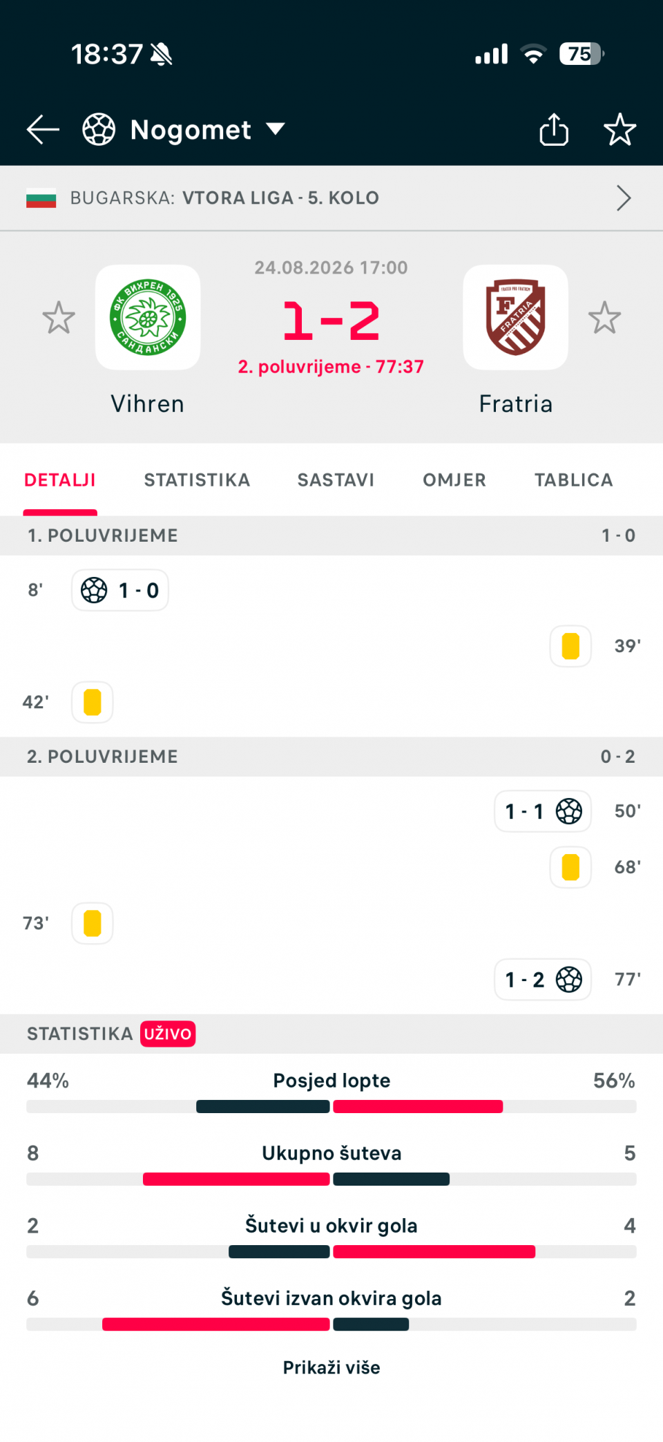This screenshot has height=1442, width=663.
Task: Tap the yellow card at 39'
Action: pos(570,646)
